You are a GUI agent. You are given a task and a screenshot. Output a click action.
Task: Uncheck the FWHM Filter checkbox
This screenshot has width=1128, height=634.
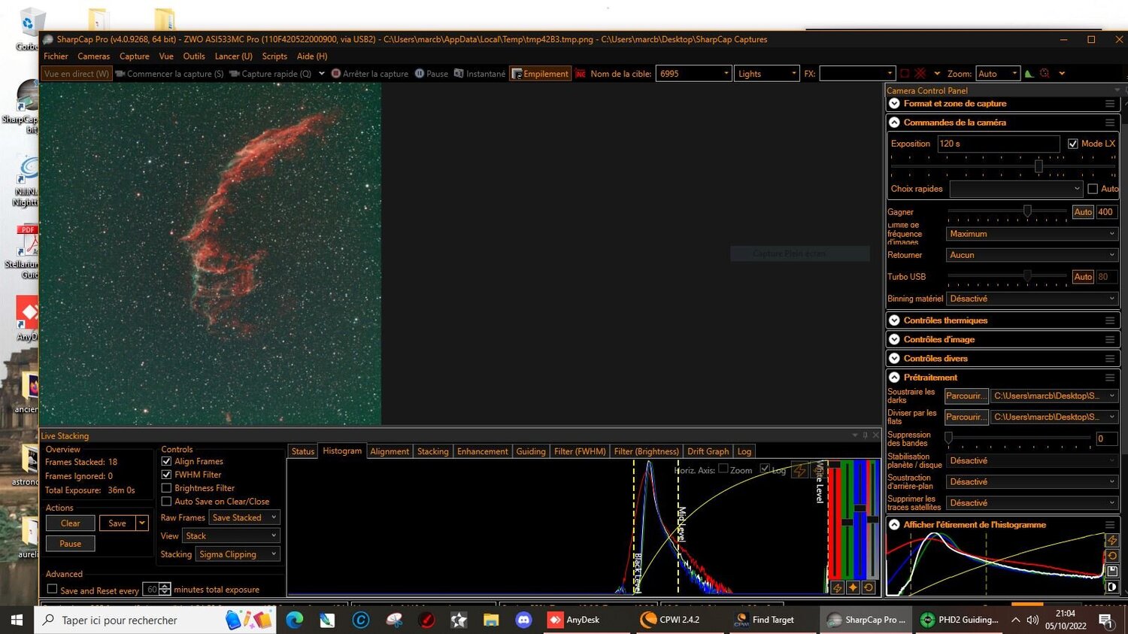point(167,475)
